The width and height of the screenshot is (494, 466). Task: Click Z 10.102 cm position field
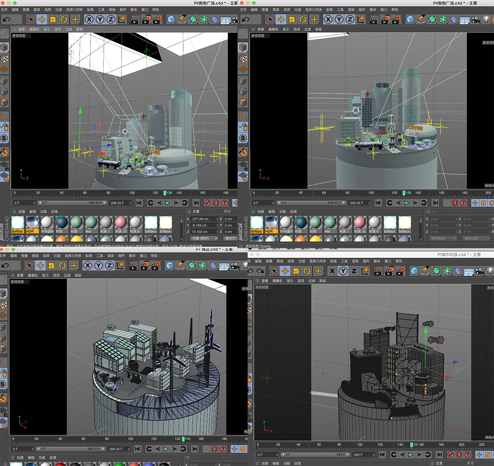point(204,232)
